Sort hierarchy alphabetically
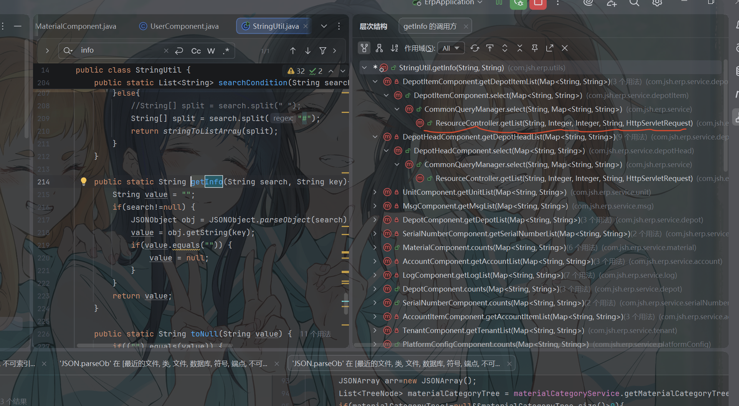The height and width of the screenshot is (406, 739). coord(394,48)
